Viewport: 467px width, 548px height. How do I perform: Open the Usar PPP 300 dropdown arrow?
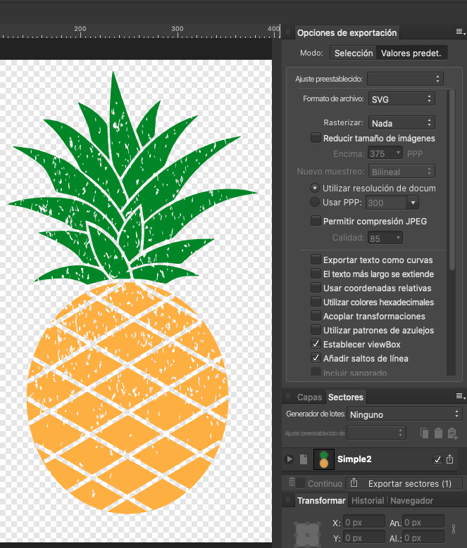pos(413,203)
